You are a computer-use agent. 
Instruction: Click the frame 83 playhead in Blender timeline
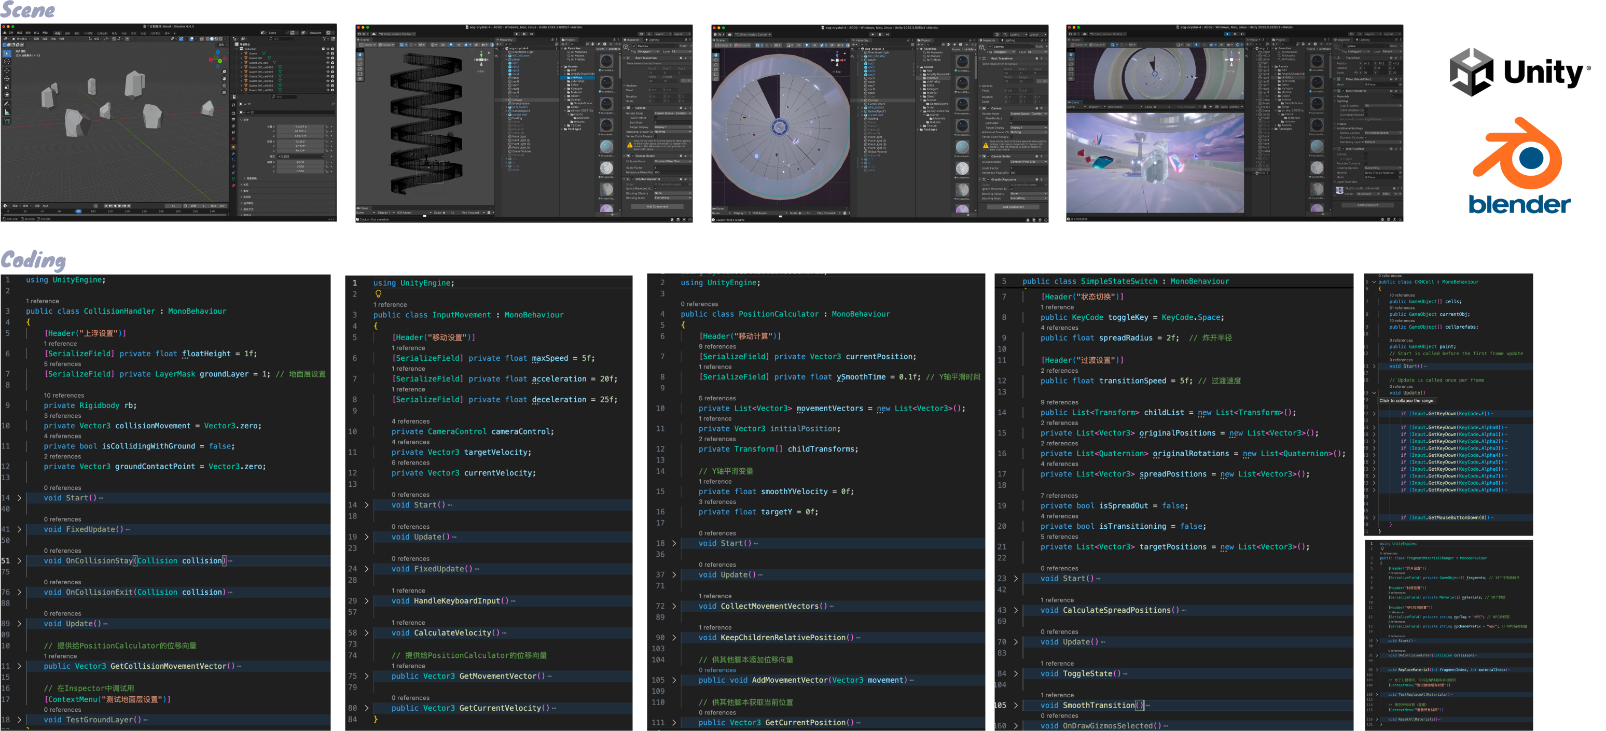(x=79, y=211)
